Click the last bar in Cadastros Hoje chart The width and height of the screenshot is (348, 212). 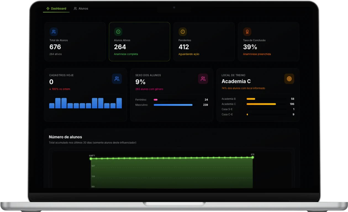119,103
